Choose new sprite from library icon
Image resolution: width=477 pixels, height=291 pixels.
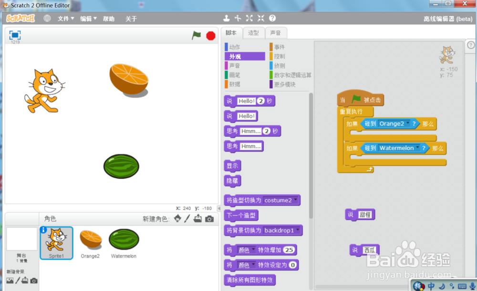pyautogui.click(x=177, y=219)
